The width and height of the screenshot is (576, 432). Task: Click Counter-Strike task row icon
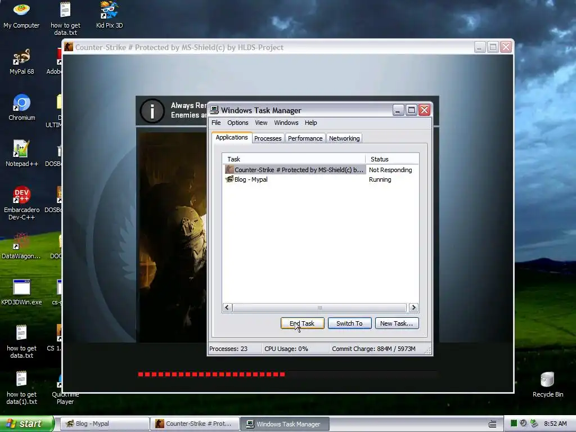click(229, 169)
